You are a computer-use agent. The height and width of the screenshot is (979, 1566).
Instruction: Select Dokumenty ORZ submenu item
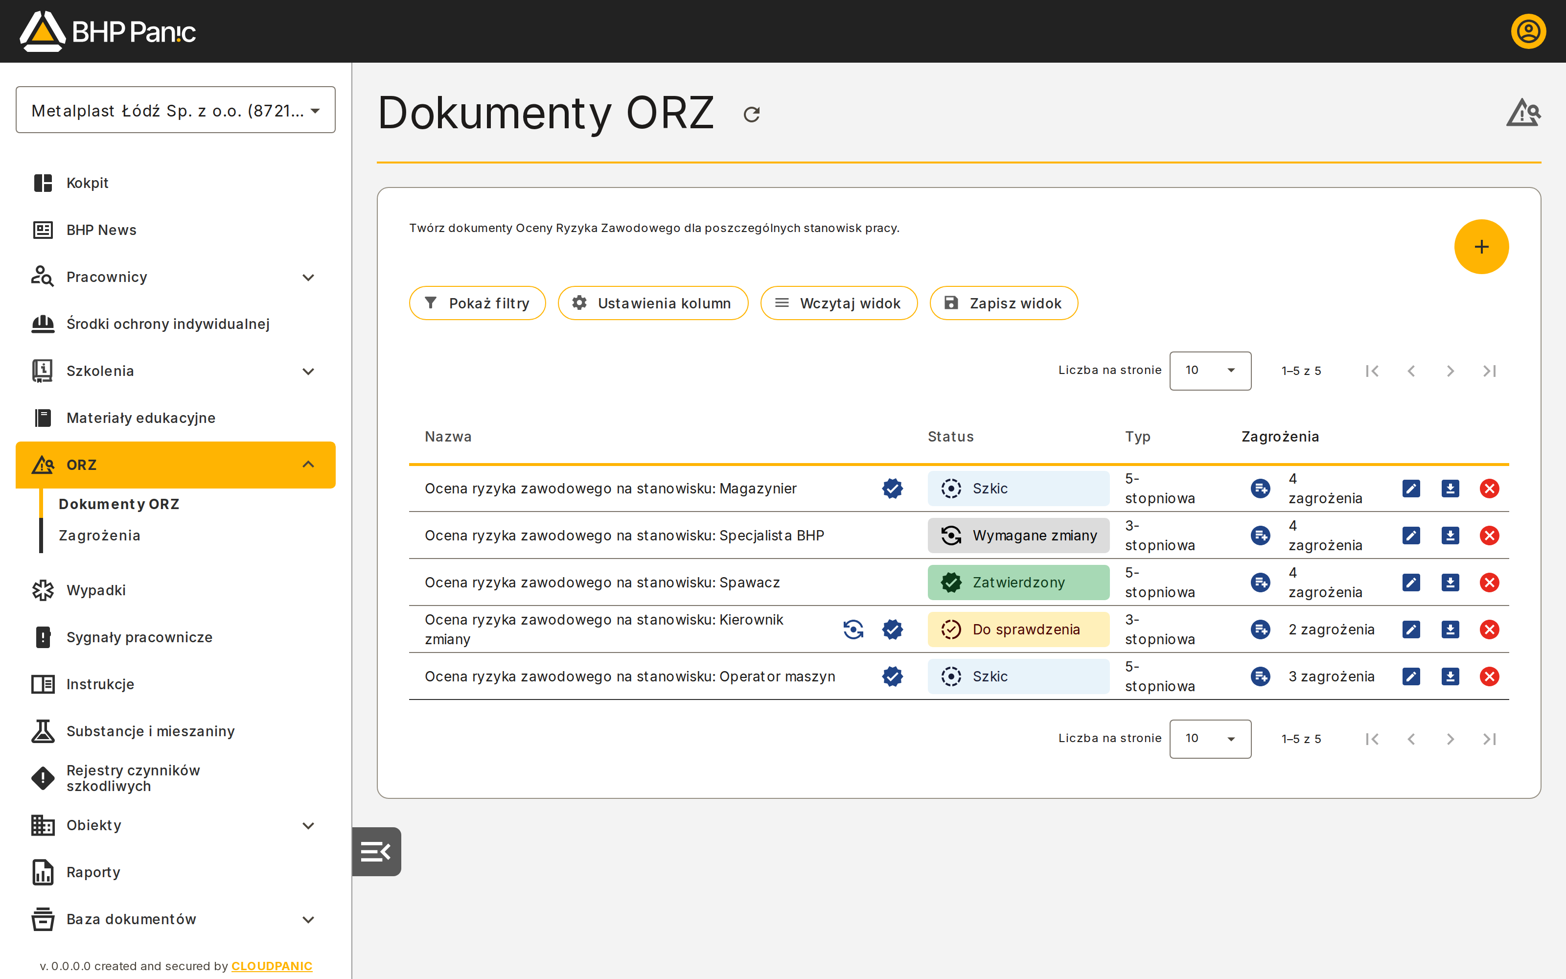(118, 504)
